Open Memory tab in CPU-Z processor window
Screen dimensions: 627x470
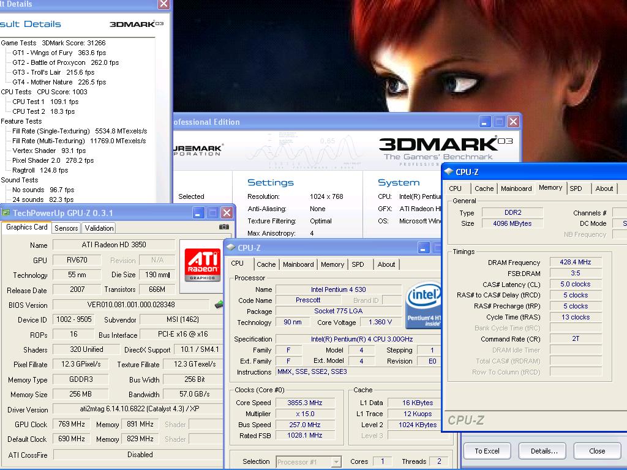332,264
